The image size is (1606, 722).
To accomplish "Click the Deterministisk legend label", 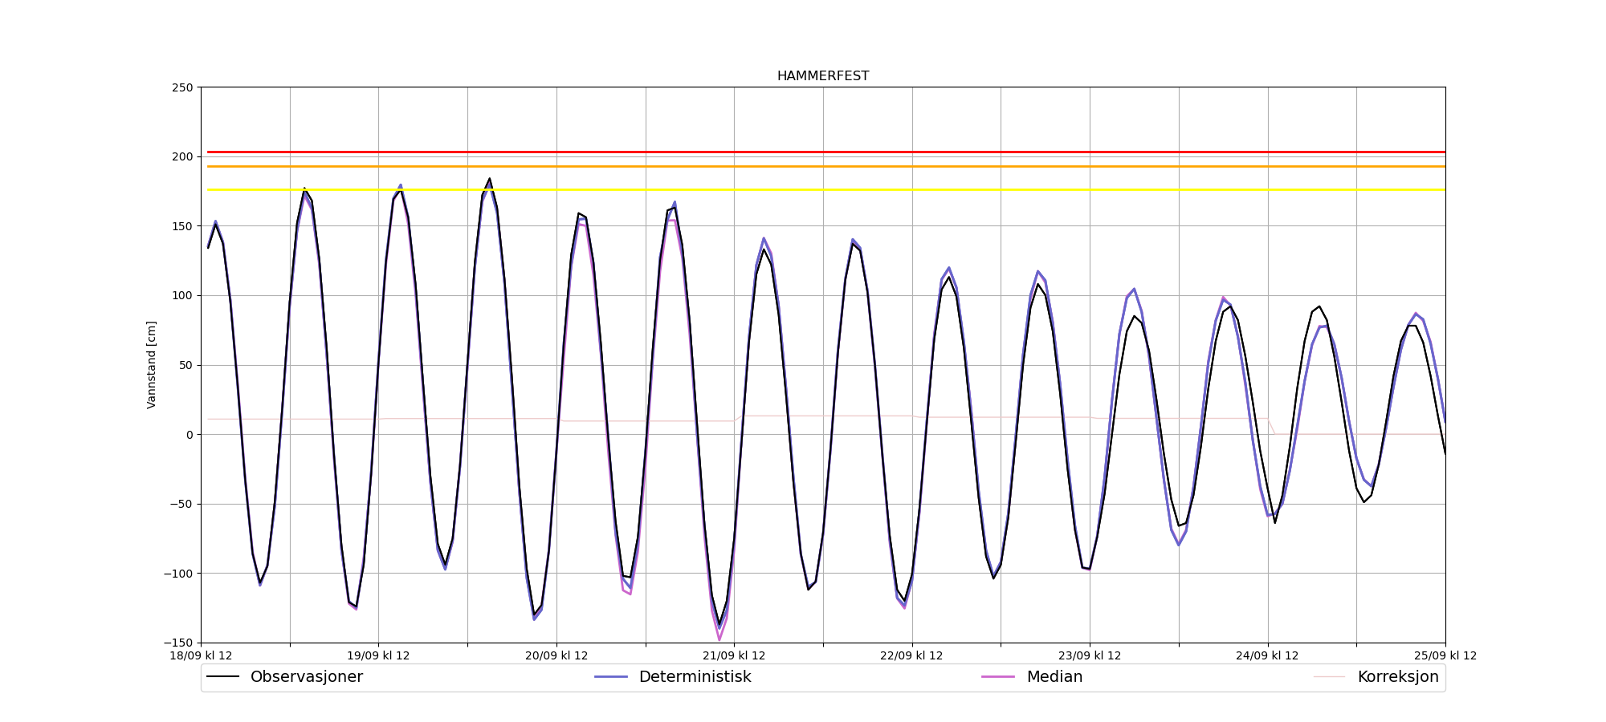I will click(x=695, y=677).
